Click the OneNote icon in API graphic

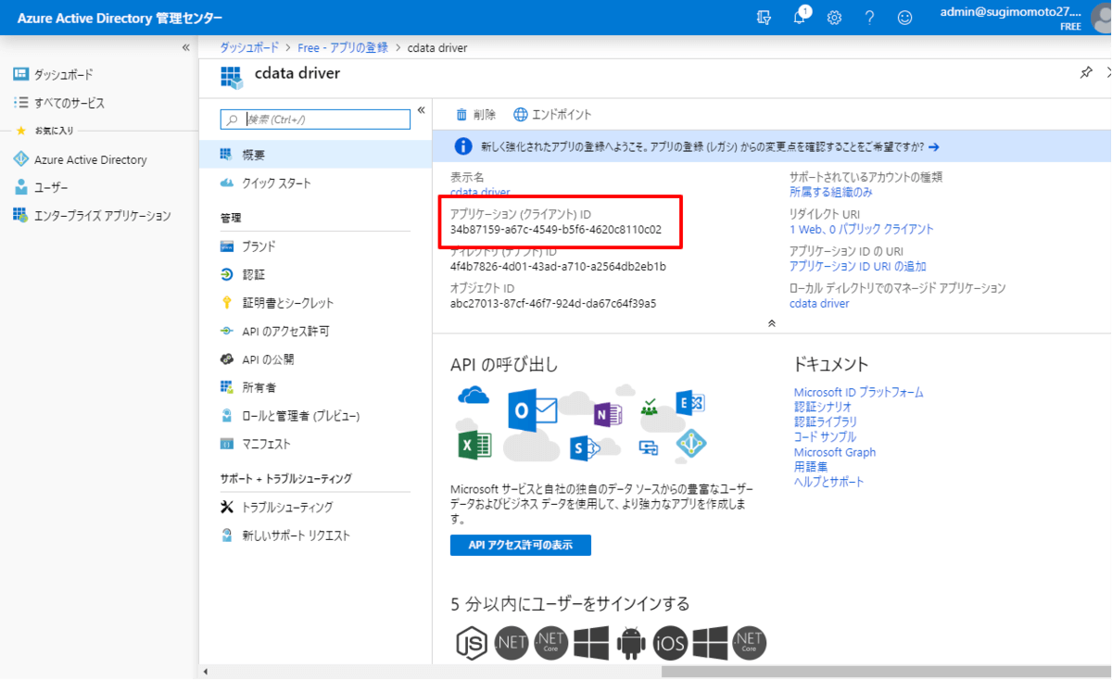pos(607,415)
